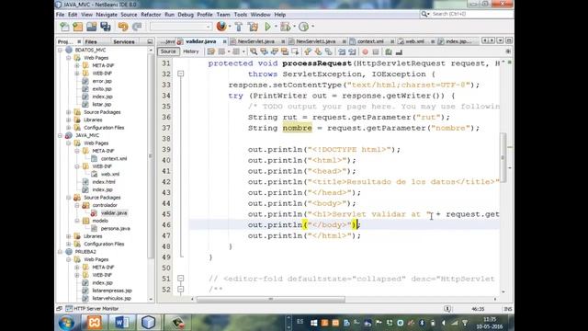588x331 pixels.
Task: Close the validar.java tab
Action: point(224,41)
